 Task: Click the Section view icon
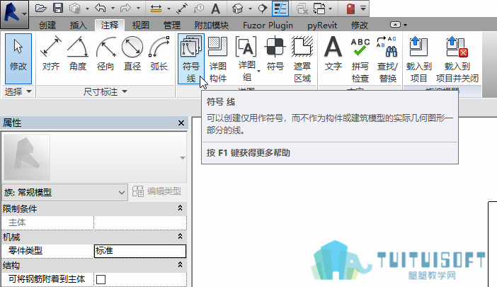(263, 9)
